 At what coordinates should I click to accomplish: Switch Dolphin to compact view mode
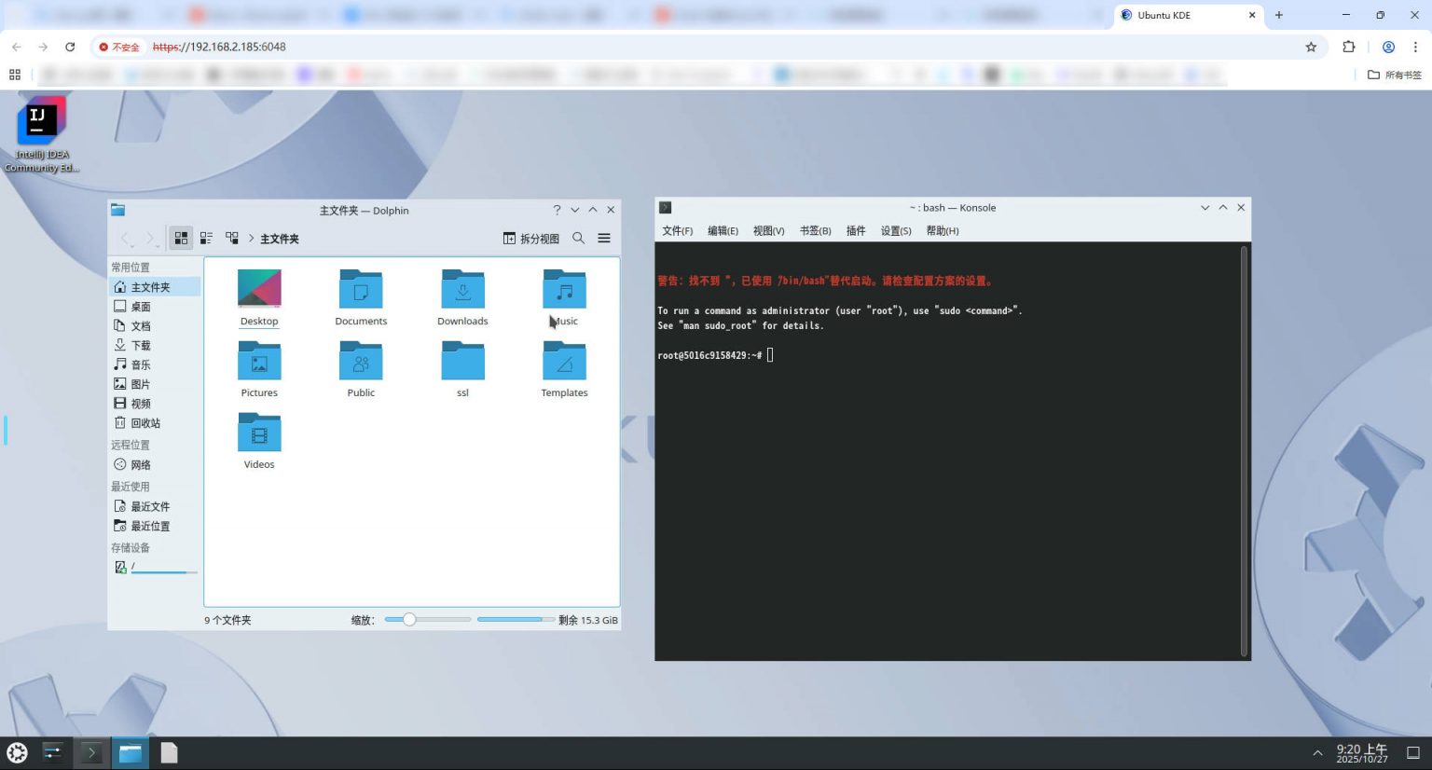tap(206, 238)
